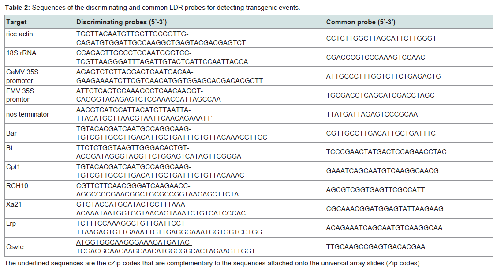Click common probe TTGCAAGCCGAGTGACACGAA

[376, 246]
